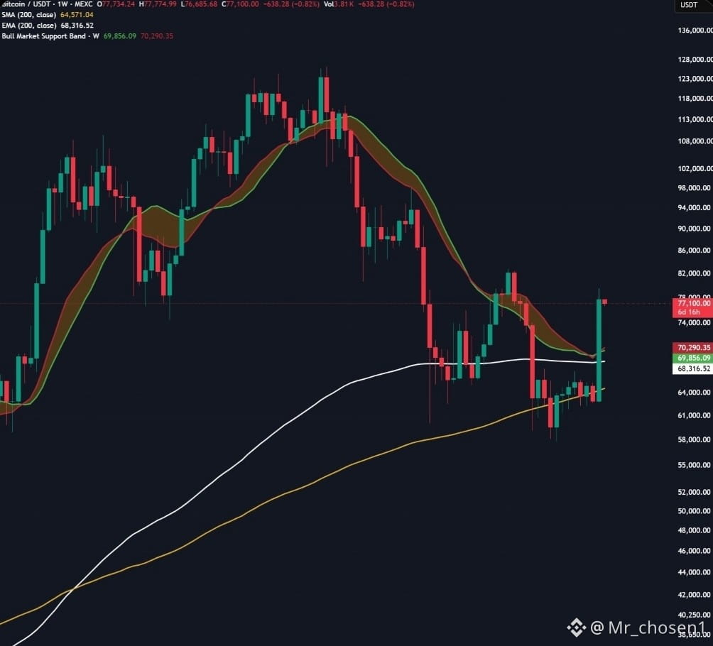
Task: Click the 113,000.00 price scale label
Action: click(x=695, y=119)
